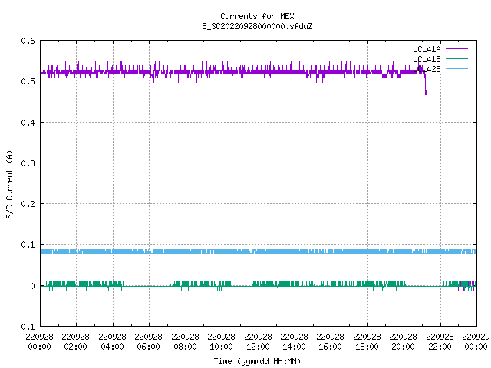This screenshot has height=368, width=491.
Task: Click the 'Time (yymmdd HH:MM)' axis label
Action: pos(257,361)
